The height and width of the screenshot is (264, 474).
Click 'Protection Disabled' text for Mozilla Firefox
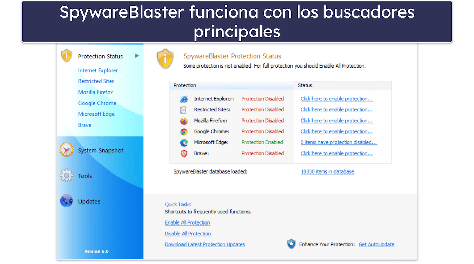[263, 121]
